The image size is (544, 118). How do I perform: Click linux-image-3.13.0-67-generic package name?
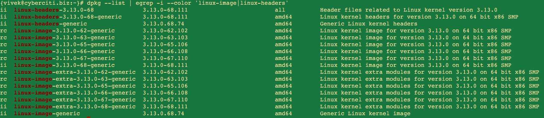pos(64,58)
